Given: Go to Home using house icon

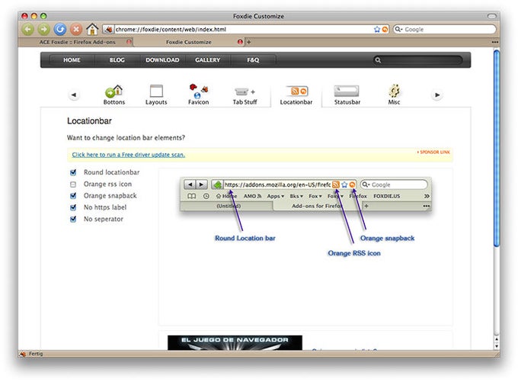Looking at the screenshot, I should point(92,29).
